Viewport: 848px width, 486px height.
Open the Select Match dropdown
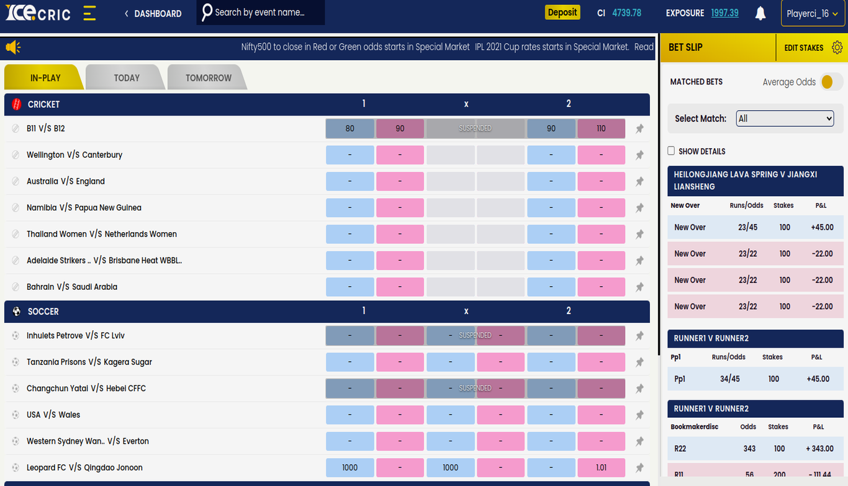[785, 119]
